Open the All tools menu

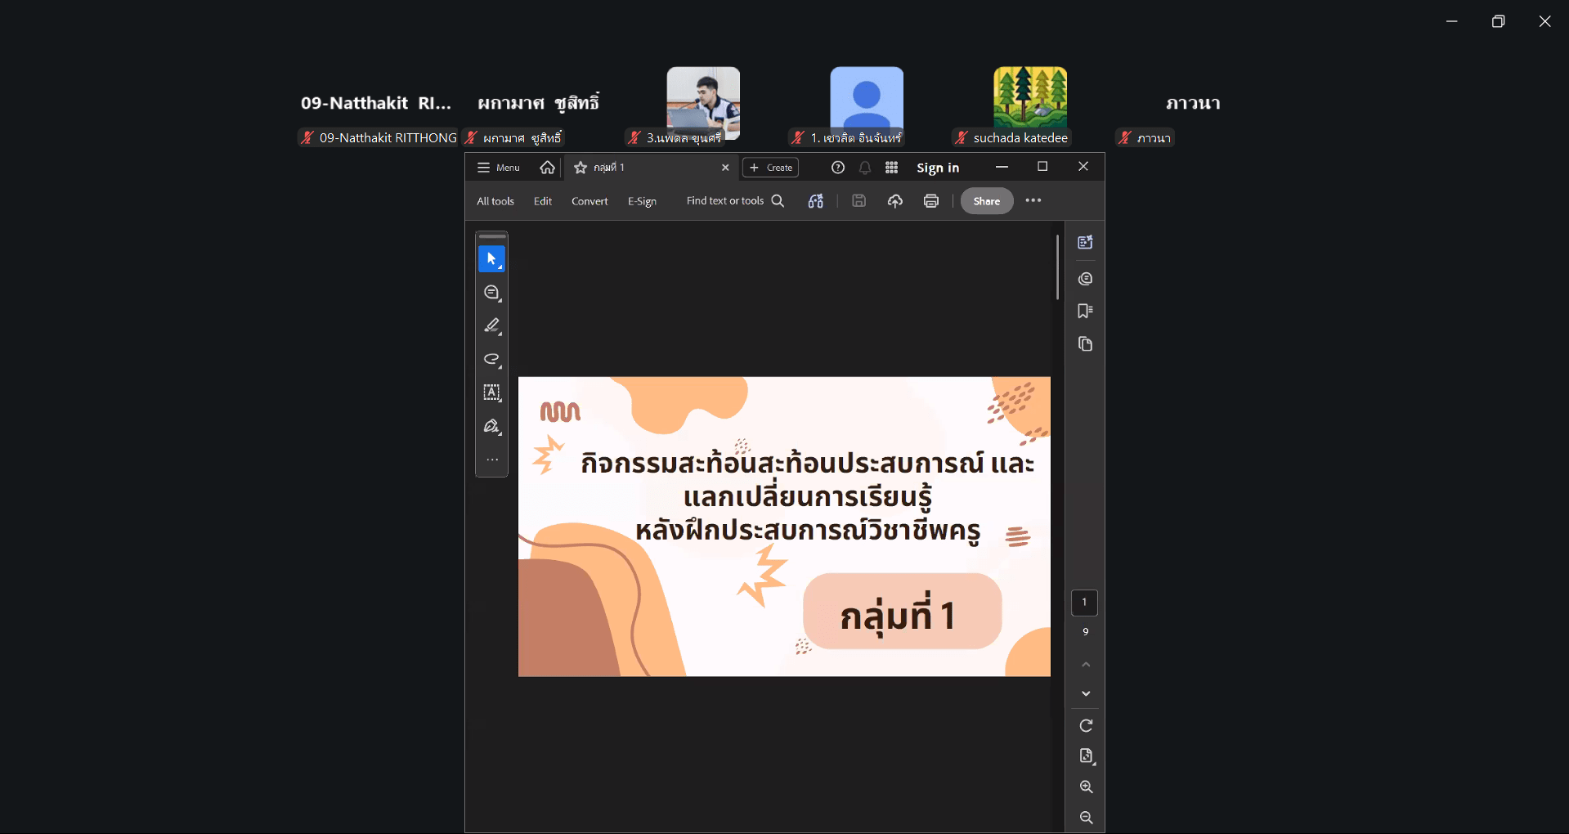pyautogui.click(x=495, y=201)
